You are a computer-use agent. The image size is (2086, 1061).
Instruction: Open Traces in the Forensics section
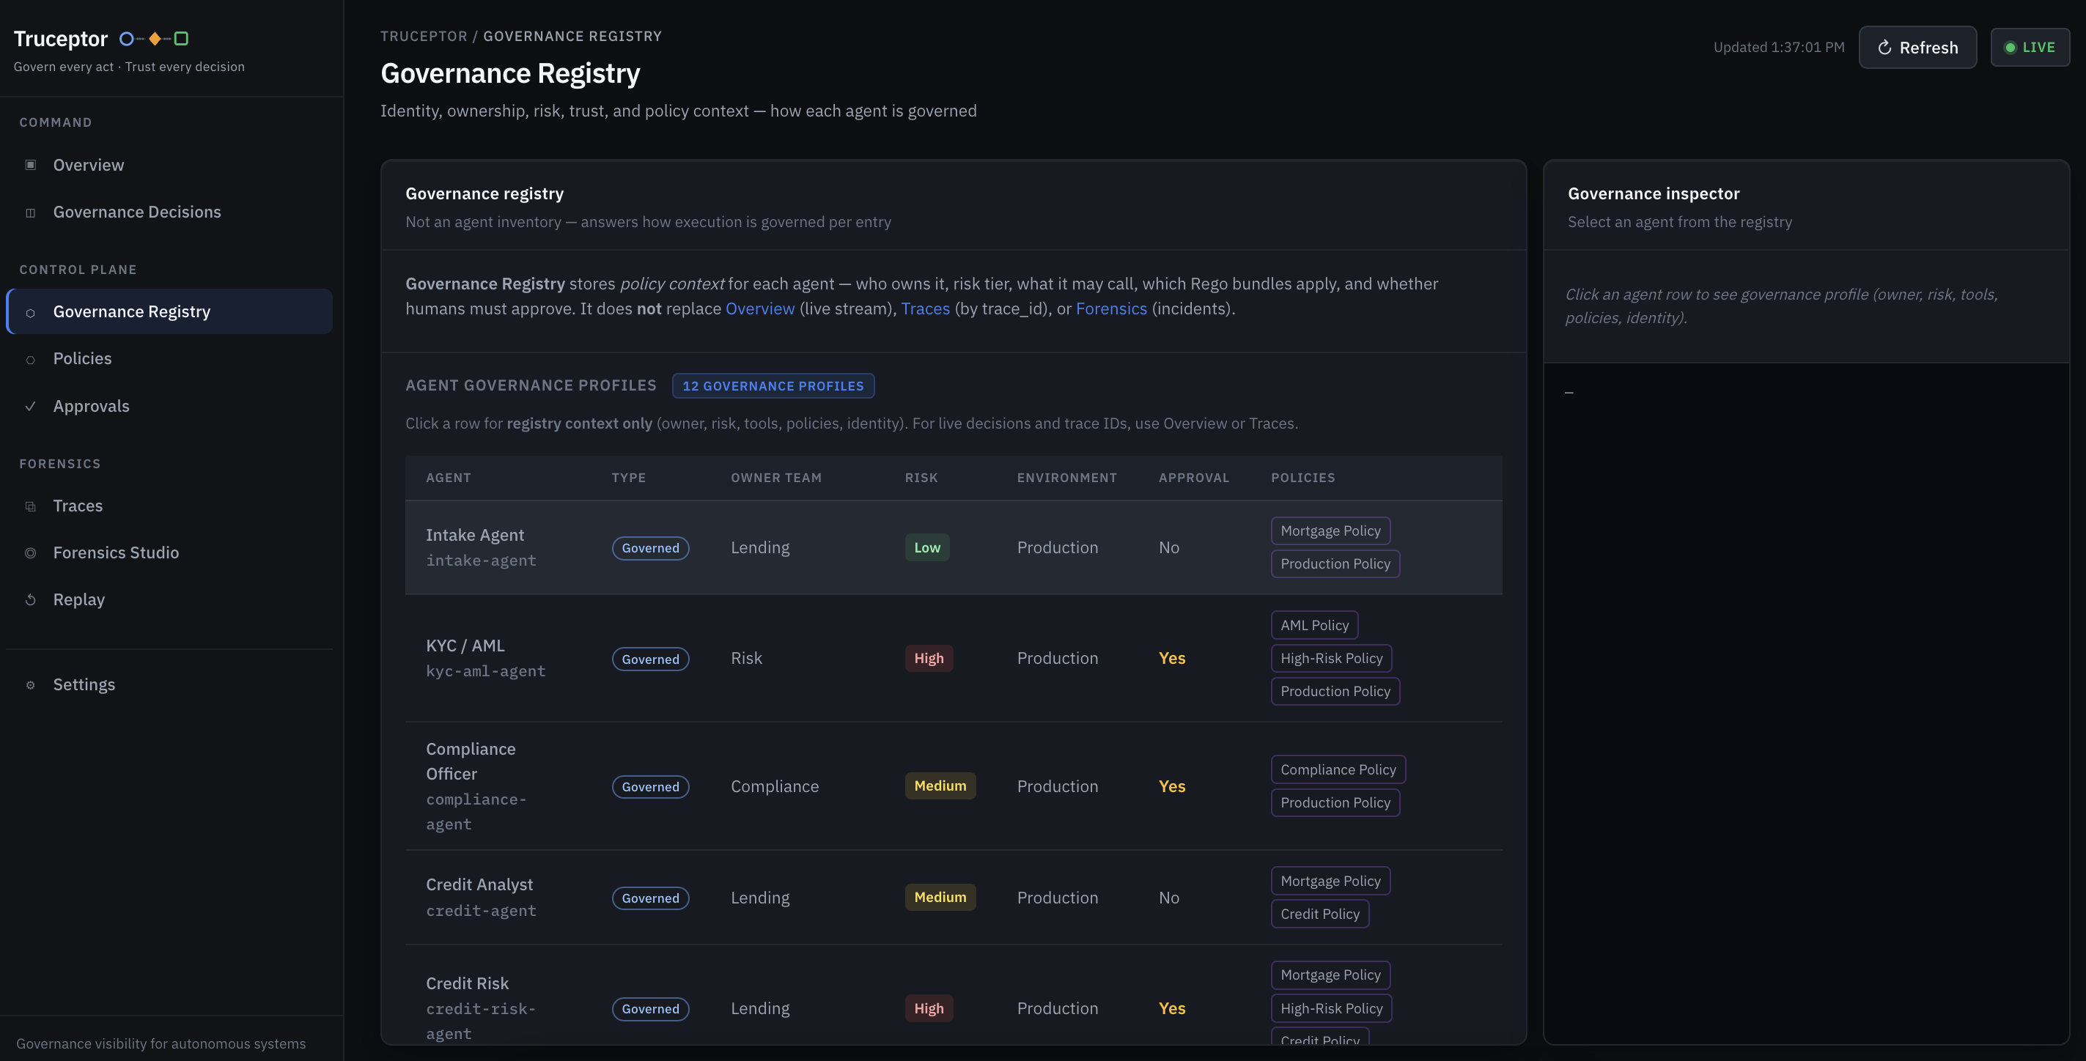coord(169,506)
